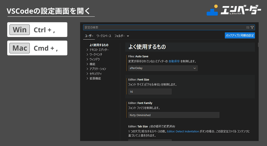Click the Editor: Tab Size setting title

pyautogui.click(x=138, y=127)
